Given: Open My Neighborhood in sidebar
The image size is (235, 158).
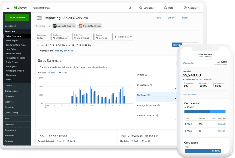Looking at the screenshot, I should [17, 71].
